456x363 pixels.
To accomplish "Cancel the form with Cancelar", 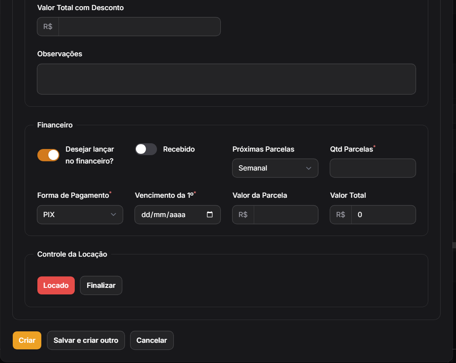I will tap(152, 340).
